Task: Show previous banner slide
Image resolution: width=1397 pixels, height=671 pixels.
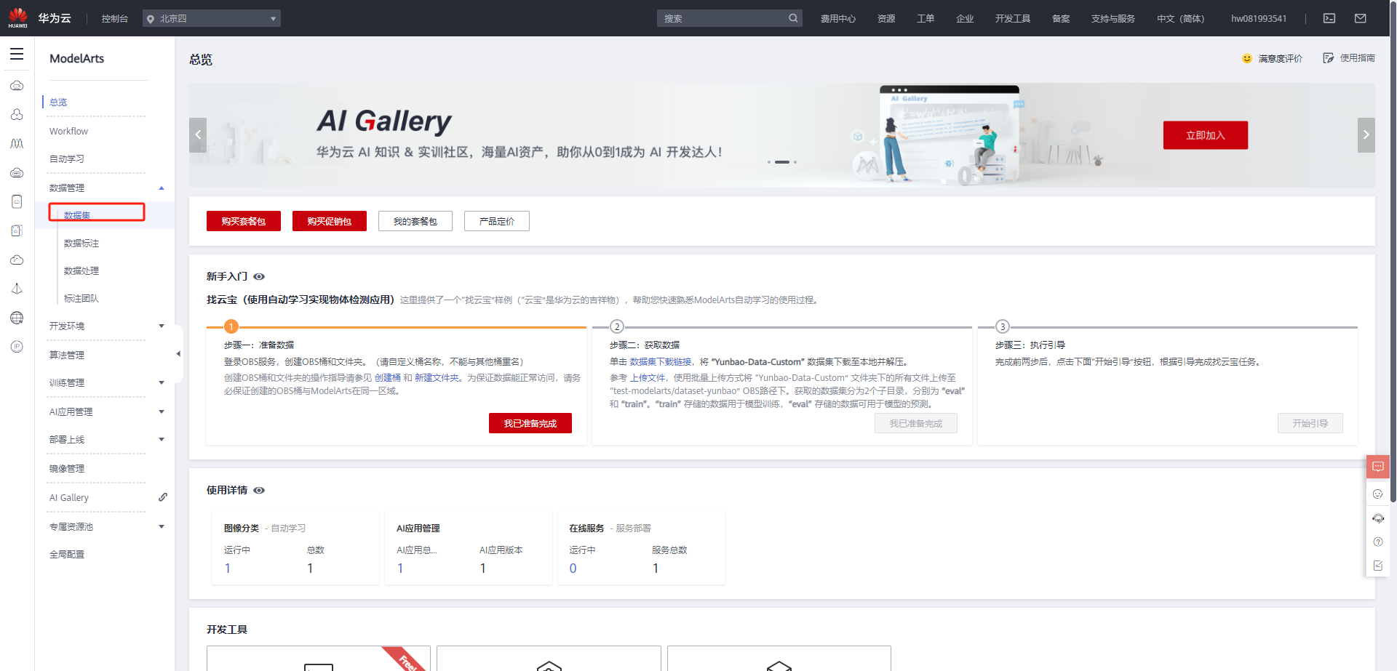Action: (198, 135)
